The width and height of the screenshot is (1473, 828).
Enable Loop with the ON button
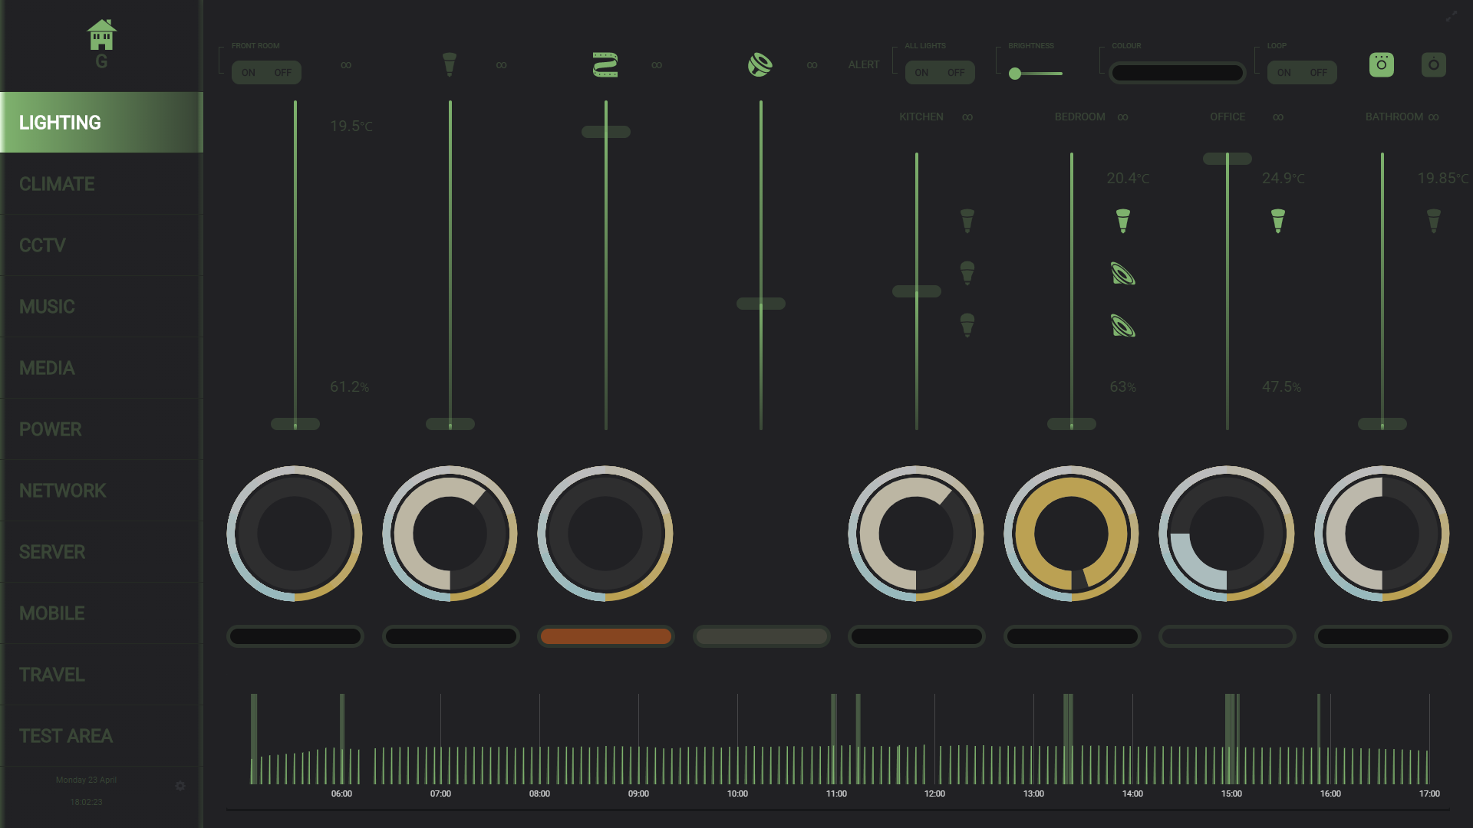1284,73
